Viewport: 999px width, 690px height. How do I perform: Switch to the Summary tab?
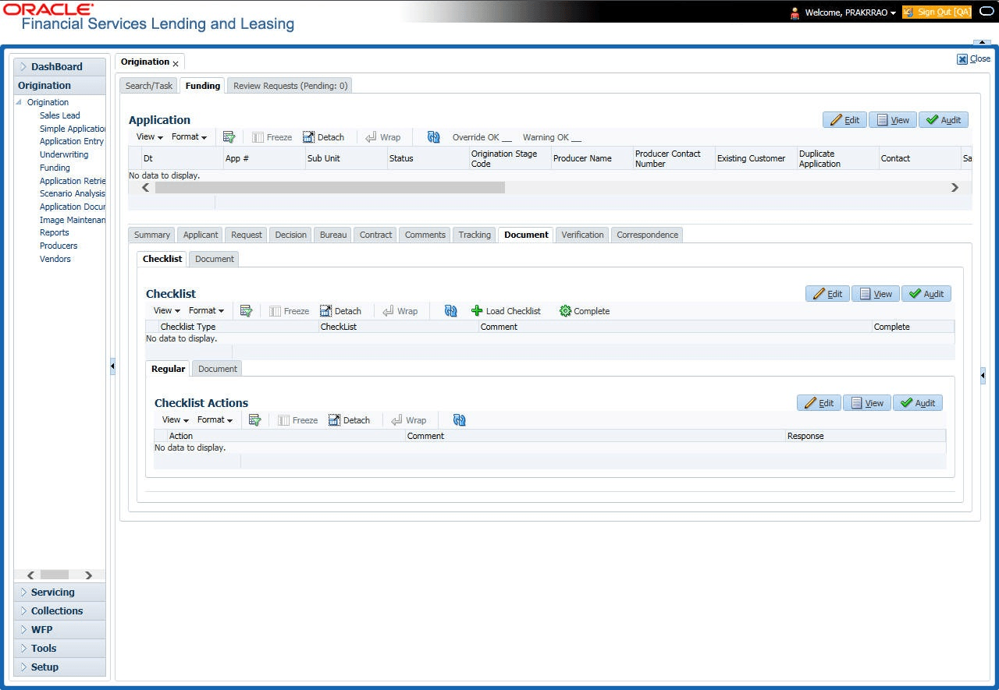point(152,235)
